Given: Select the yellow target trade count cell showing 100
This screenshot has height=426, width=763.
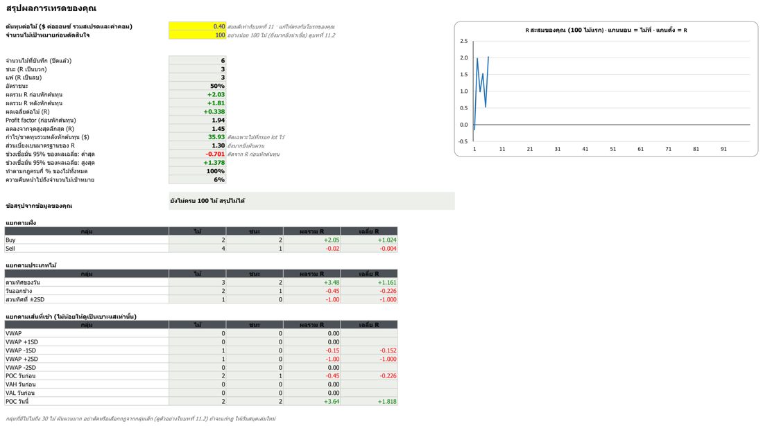Looking at the screenshot, I should [197, 35].
